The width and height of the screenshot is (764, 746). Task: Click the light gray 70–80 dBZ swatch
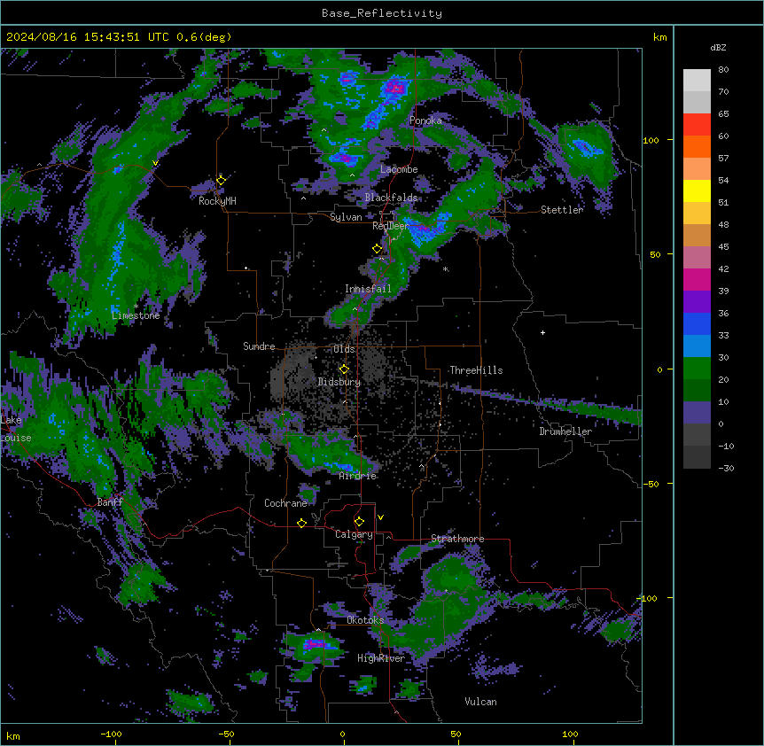point(697,81)
